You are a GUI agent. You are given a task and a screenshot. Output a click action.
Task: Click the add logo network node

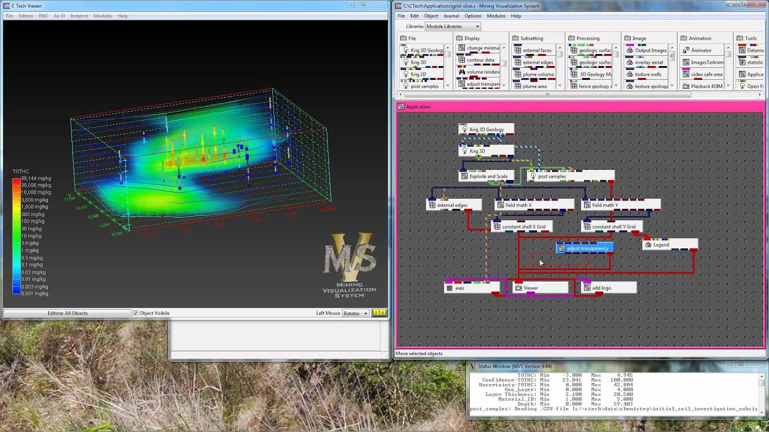pyautogui.click(x=609, y=288)
